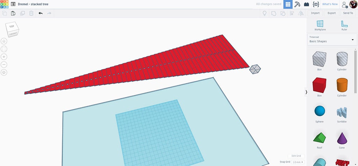Open the Tinkercad logo home link
Viewport: 358px width, 166px height.
tap(4, 4)
